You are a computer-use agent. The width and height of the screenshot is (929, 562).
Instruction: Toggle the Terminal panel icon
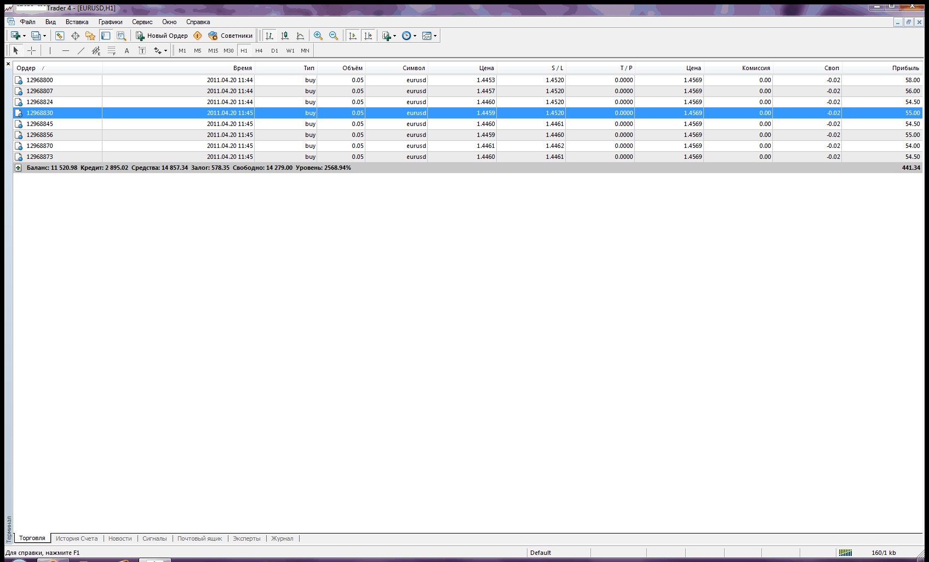[106, 36]
